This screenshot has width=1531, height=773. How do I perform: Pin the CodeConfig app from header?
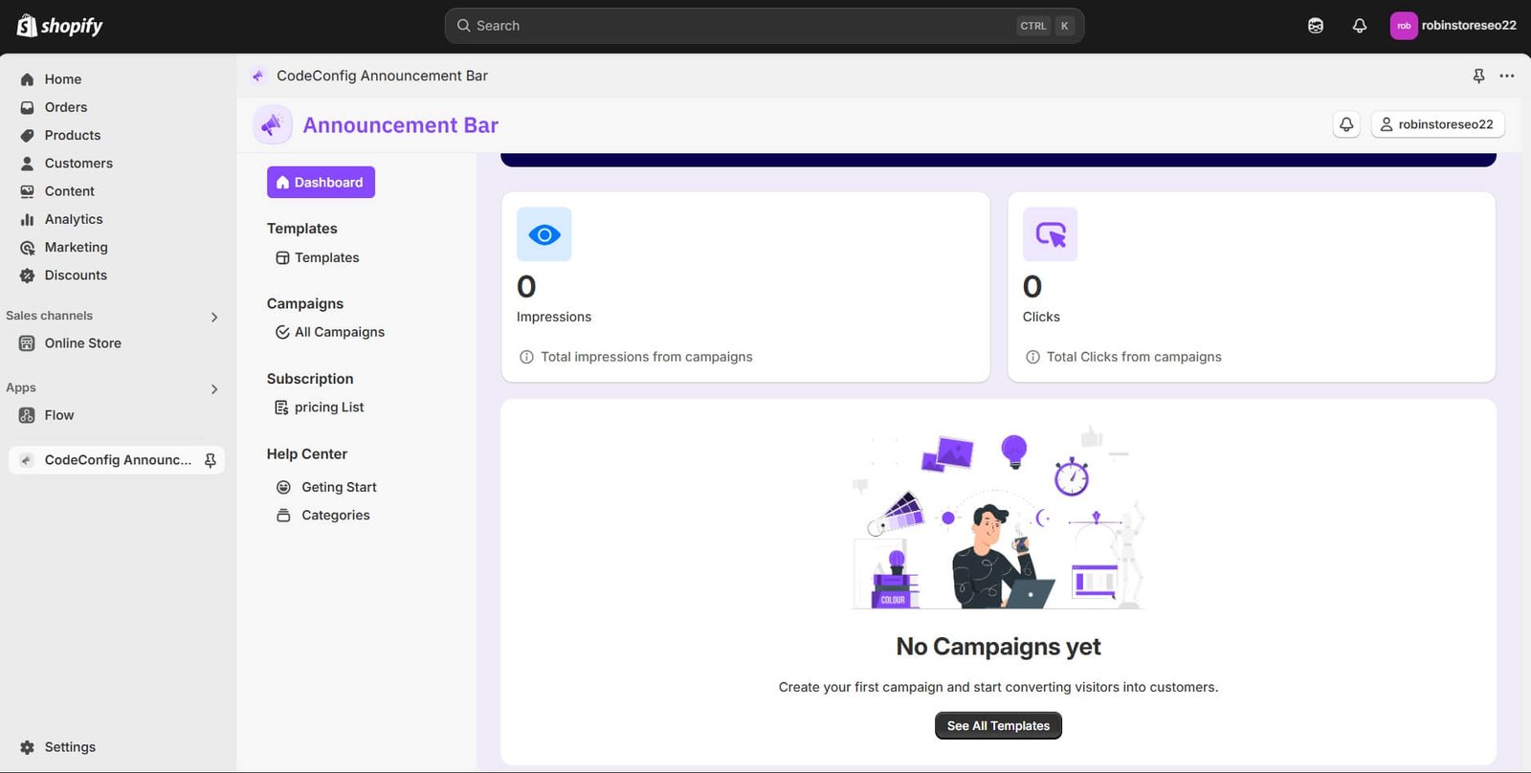(x=1478, y=76)
